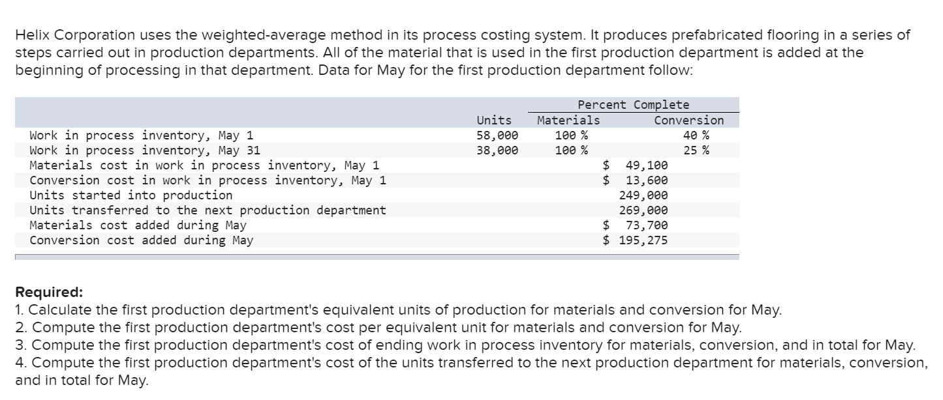Select 'Materials cost in work in process inventory' label

point(204,165)
